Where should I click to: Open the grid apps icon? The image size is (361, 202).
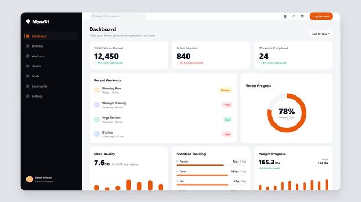(302, 16)
